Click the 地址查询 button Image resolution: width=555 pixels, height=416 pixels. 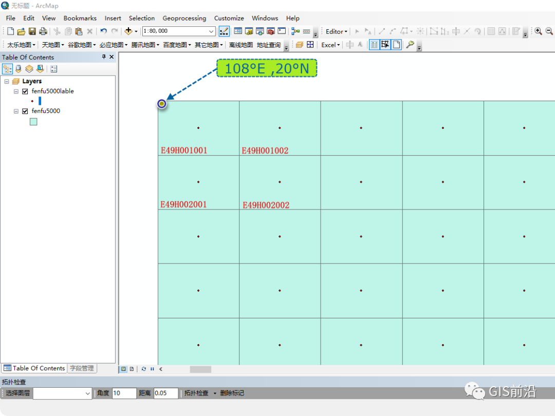[269, 45]
